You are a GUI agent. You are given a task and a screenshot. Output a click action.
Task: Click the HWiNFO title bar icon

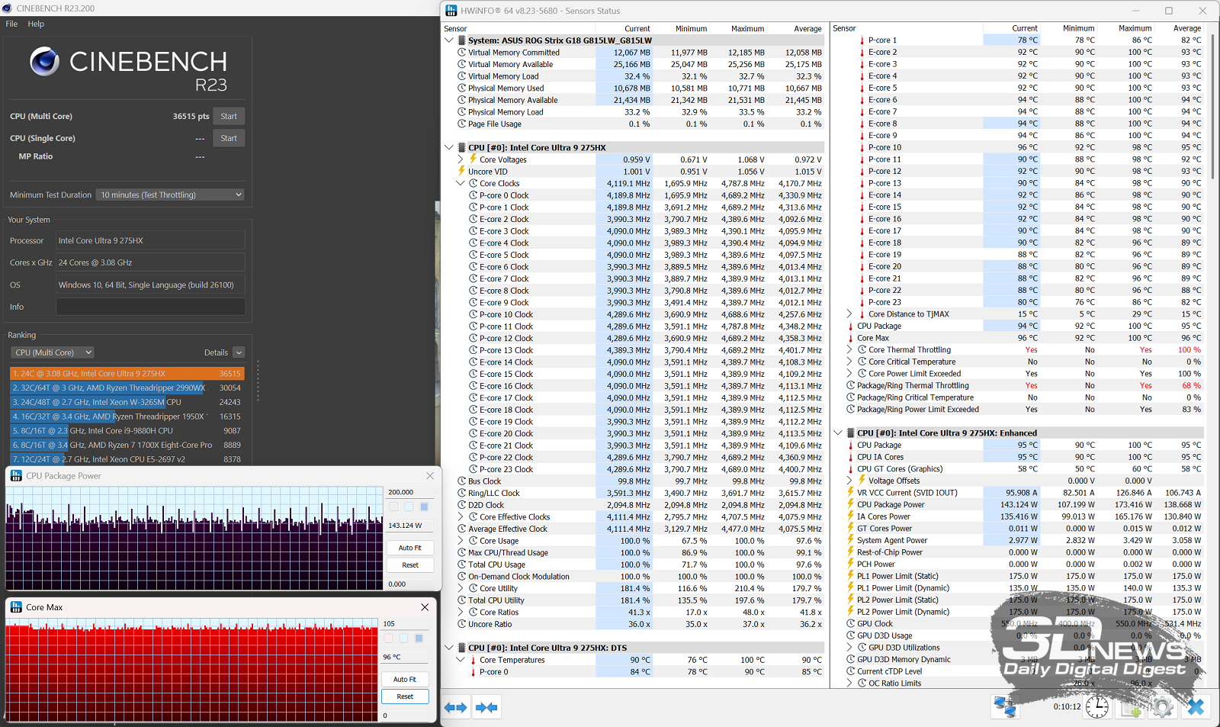(x=451, y=11)
